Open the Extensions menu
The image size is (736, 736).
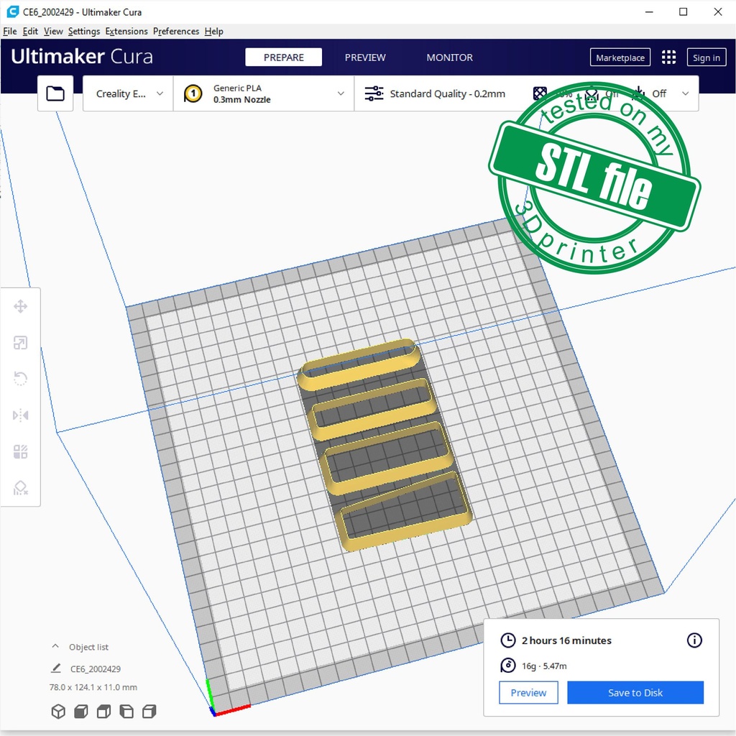click(x=126, y=32)
